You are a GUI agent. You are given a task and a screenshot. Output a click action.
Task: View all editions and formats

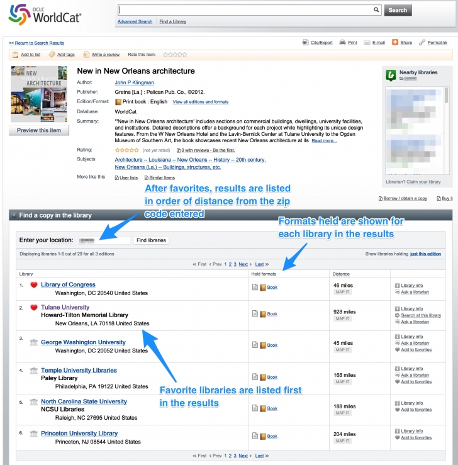tap(201, 102)
